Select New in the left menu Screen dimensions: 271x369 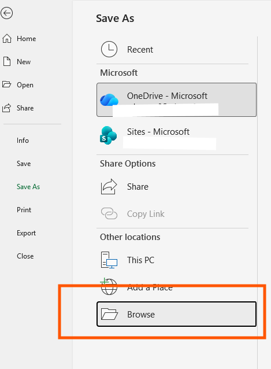(24, 62)
